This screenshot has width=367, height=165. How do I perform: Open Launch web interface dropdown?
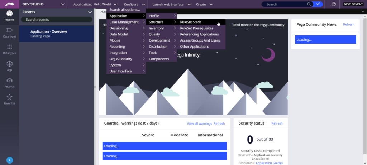pyautogui.click(x=172, y=4)
